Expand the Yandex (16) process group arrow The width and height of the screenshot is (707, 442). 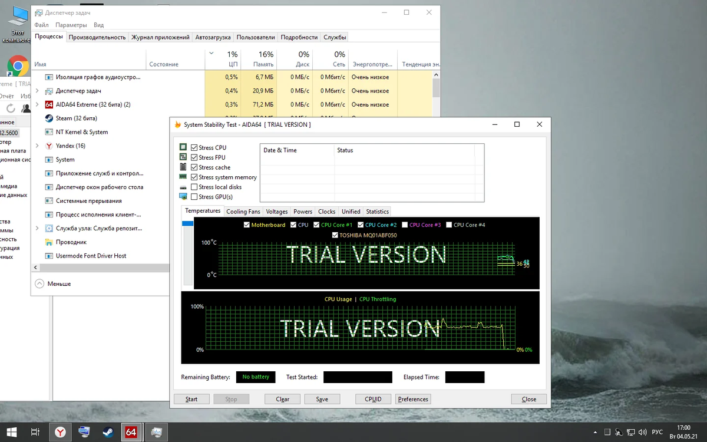point(38,146)
